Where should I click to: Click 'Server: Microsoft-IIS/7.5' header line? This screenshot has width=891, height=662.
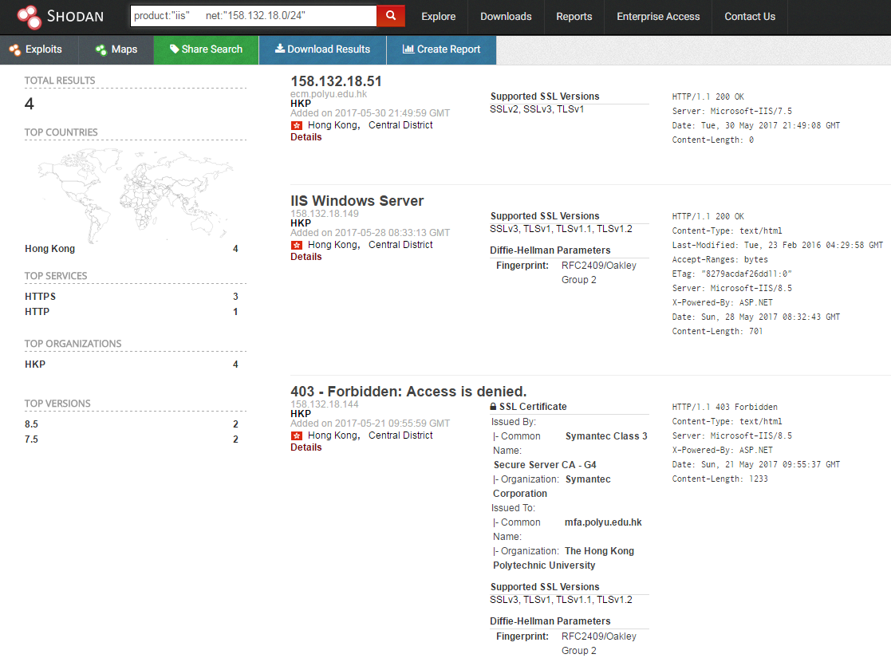click(x=732, y=112)
